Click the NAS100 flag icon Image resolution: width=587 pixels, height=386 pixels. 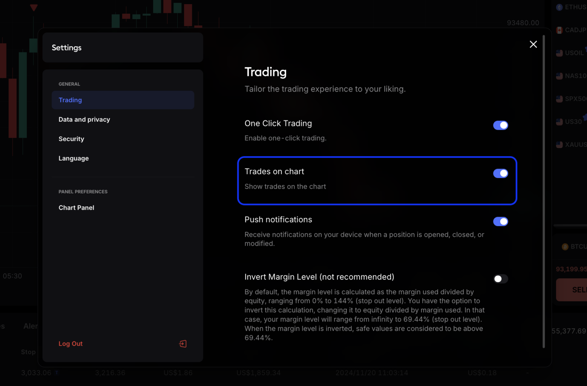pyautogui.click(x=559, y=76)
